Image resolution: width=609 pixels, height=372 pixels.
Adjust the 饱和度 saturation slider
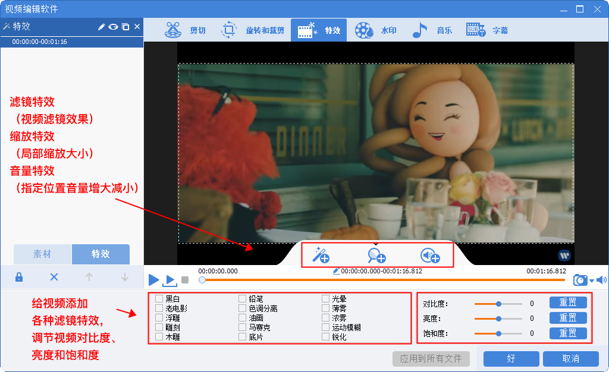(x=498, y=333)
